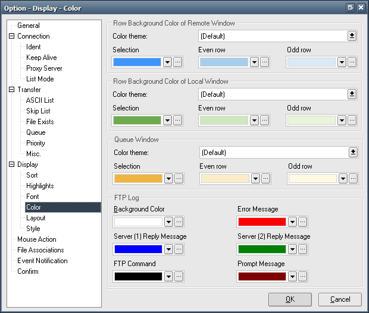
Task: Click the Local Window color theme field
Action: click(273, 94)
